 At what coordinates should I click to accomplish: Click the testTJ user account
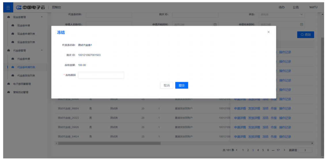pyautogui.click(x=313, y=7)
